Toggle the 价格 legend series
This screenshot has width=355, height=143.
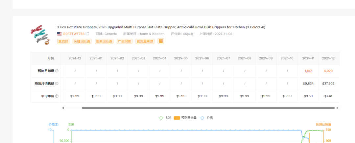click(207, 118)
